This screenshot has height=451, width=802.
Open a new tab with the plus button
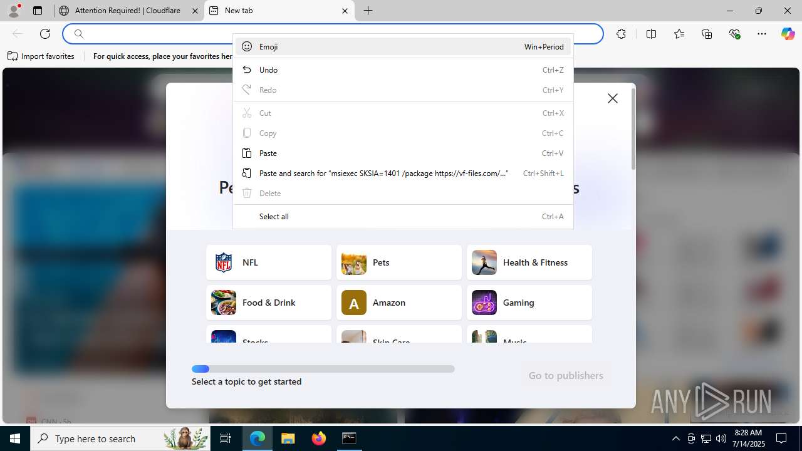point(368,11)
